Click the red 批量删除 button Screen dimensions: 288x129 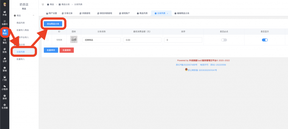pos(67,50)
